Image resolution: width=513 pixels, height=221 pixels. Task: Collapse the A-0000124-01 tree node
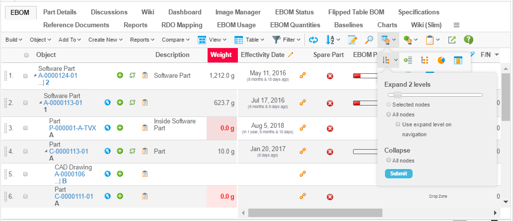(x=35, y=76)
